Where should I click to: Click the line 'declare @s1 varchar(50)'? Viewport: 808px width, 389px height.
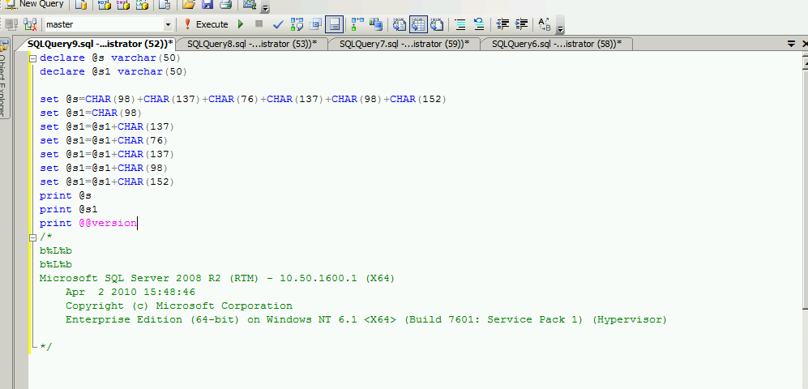click(113, 71)
